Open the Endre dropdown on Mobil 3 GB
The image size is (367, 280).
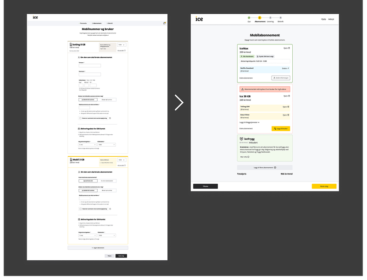[122, 160]
